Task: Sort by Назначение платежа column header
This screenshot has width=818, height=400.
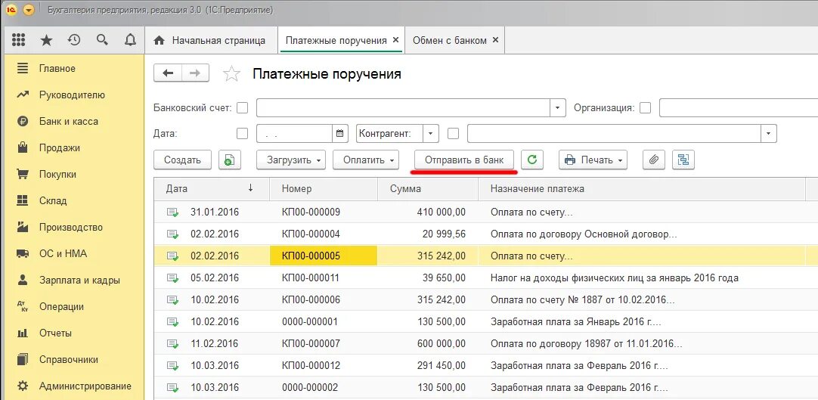Action: (x=642, y=189)
